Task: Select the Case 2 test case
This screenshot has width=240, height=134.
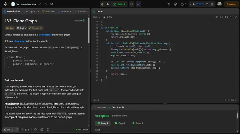Action: coord(120,123)
